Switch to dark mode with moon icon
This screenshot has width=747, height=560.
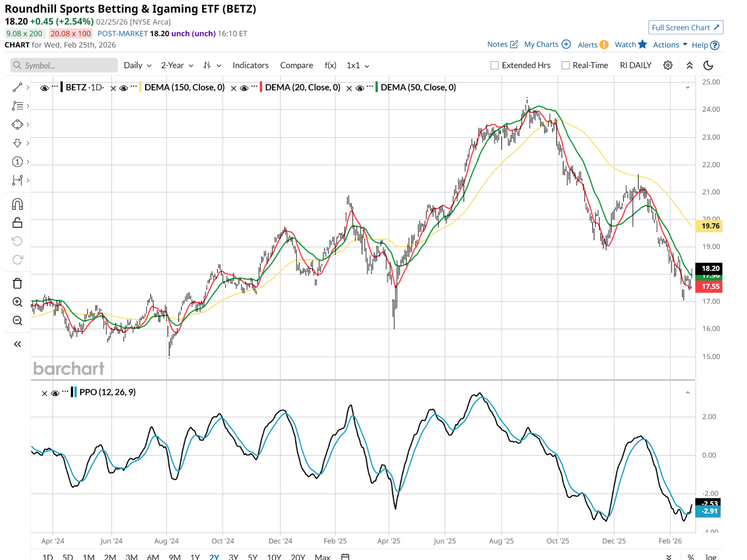click(x=708, y=65)
